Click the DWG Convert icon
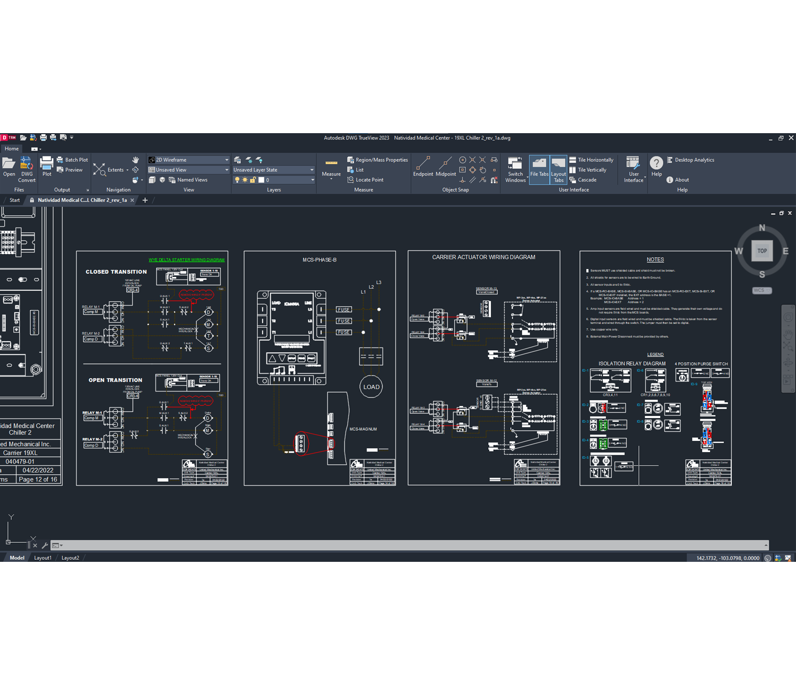 pos(27,163)
